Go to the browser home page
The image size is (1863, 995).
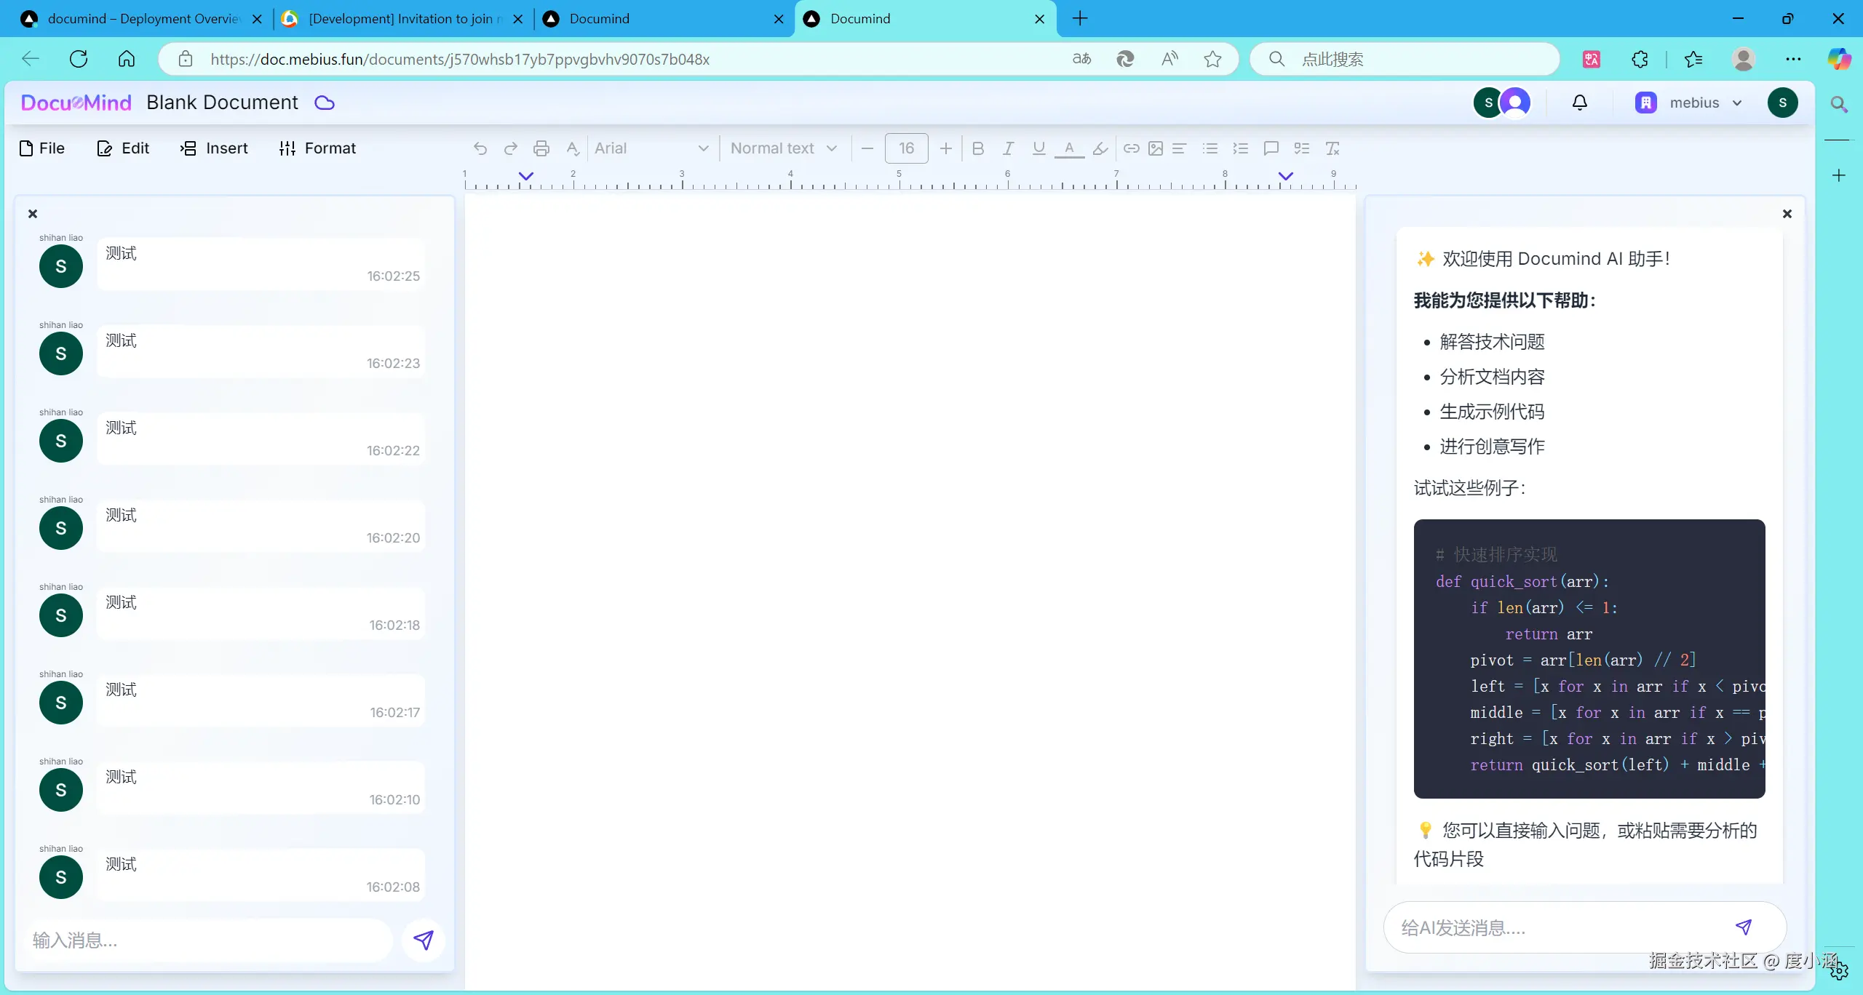(127, 59)
